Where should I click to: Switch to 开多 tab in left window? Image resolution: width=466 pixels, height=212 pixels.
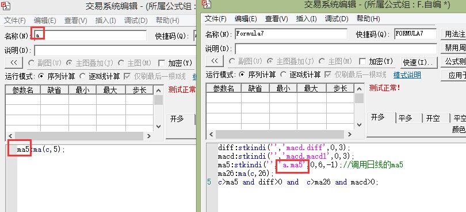[180, 119]
